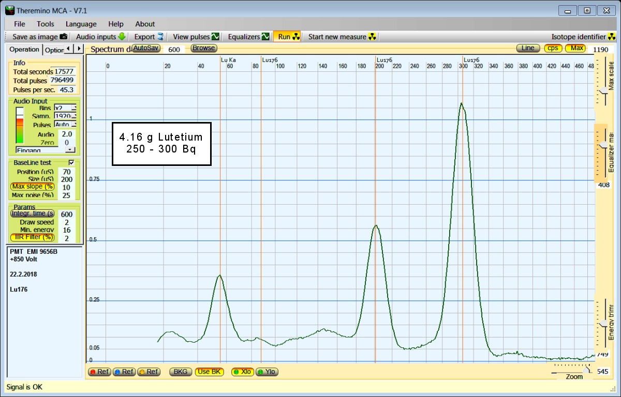Click the AutoSave interval field showing 600

(174, 49)
